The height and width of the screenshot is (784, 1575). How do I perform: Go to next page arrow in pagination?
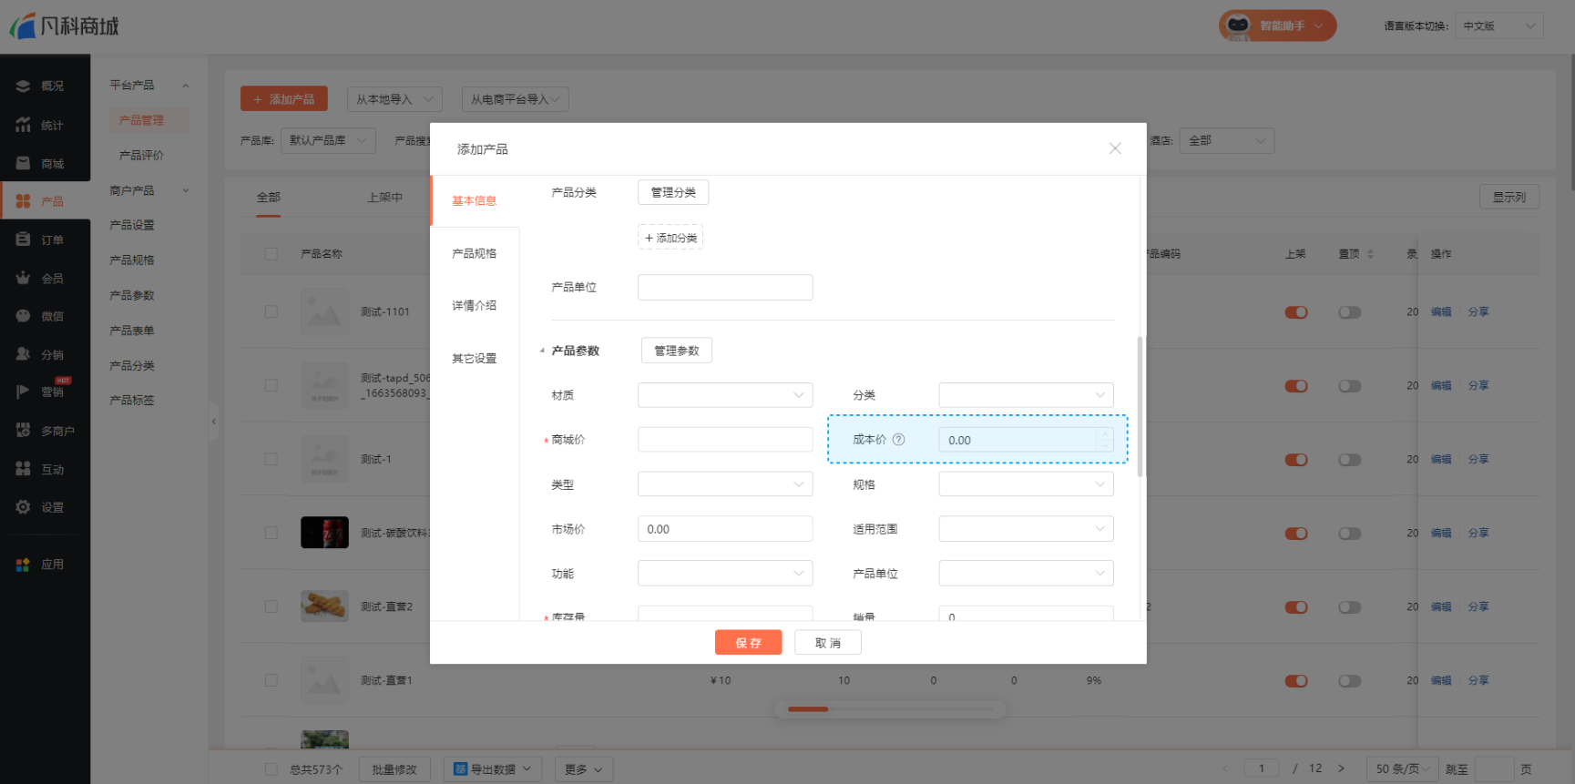[x=1341, y=769]
